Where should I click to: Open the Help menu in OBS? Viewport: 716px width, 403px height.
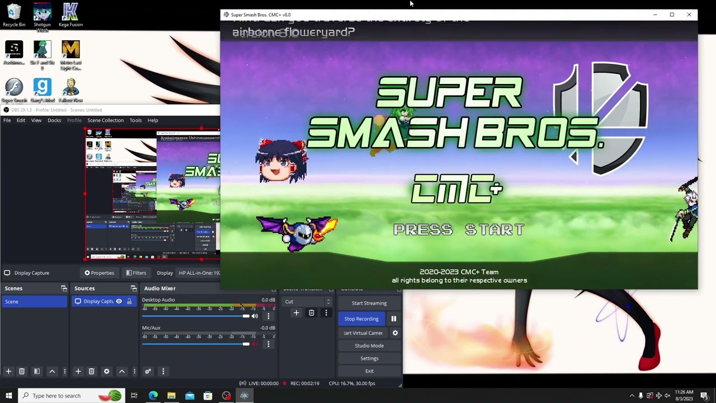(x=153, y=120)
